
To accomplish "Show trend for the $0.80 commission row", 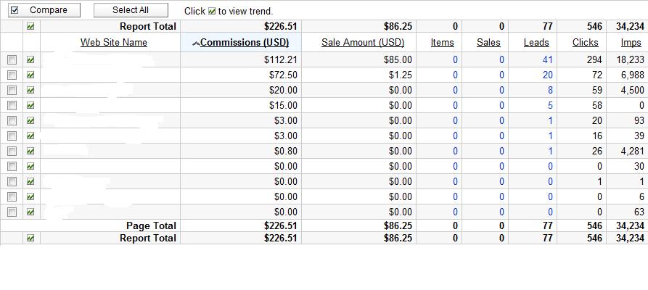I will [x=30, y=152].
